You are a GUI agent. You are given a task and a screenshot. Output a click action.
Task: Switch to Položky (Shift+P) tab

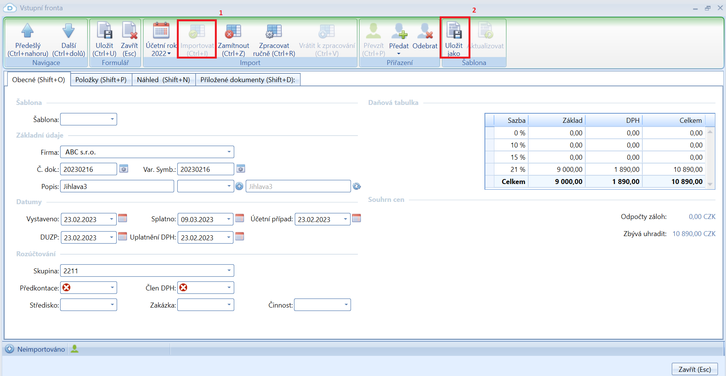(x=101, y=80)
